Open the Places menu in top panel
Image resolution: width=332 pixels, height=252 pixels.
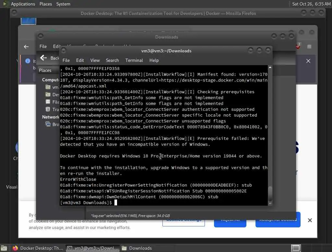(x=45, y=4)
